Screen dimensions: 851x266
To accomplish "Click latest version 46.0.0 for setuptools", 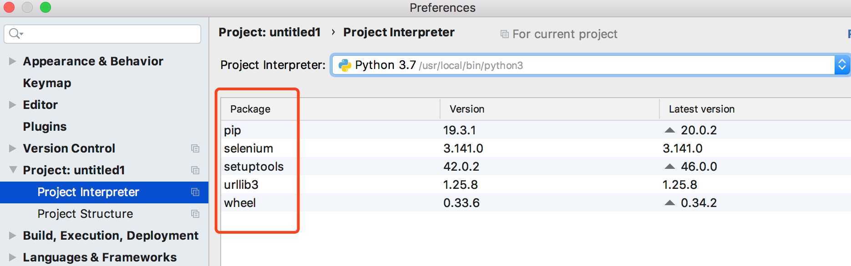I will coord(699,167).
